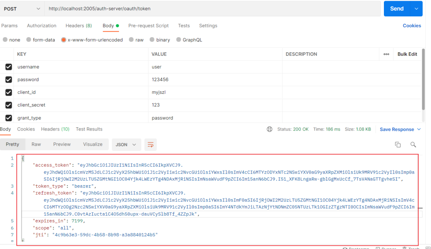The image size is (431, 249).
Task: Click the Time '186 ms' value
Action: [333, 129]
